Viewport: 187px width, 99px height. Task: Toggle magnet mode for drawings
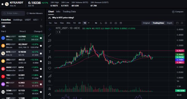click(50, 89)
